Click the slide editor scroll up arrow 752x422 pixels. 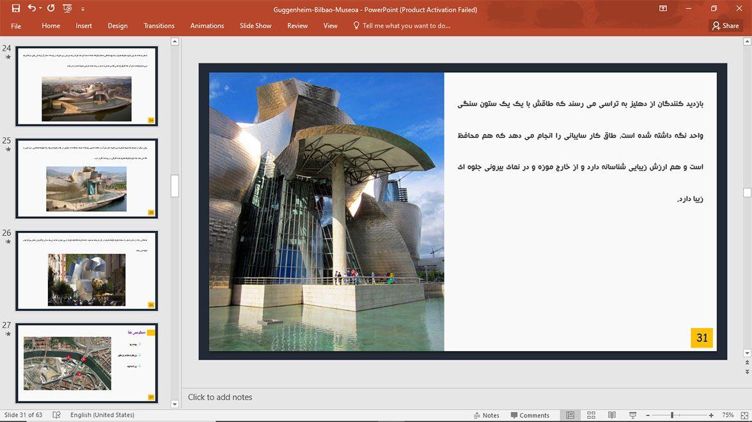tap(747, 41)
